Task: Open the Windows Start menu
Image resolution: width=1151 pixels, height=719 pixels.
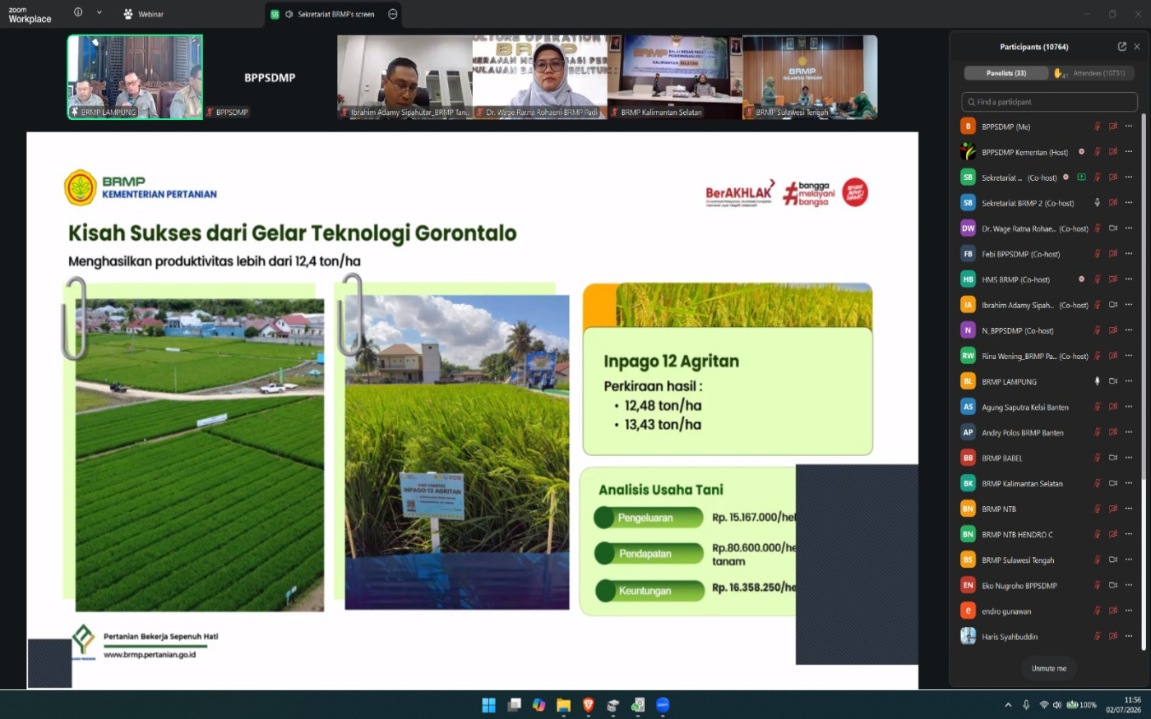Action: 488,705
